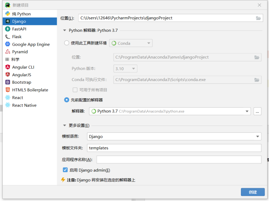Click the 应用程序名称 input field

tap(179, 160)
